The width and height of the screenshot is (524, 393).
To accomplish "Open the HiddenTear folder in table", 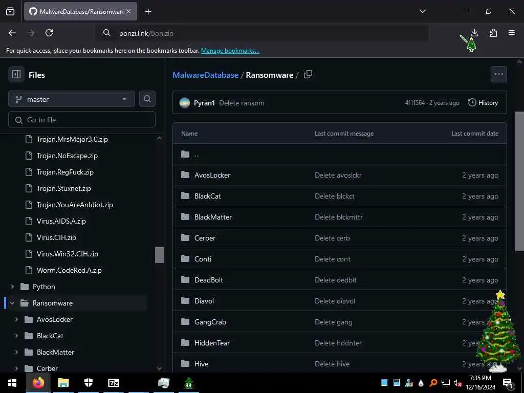I will tap(212, 343).
